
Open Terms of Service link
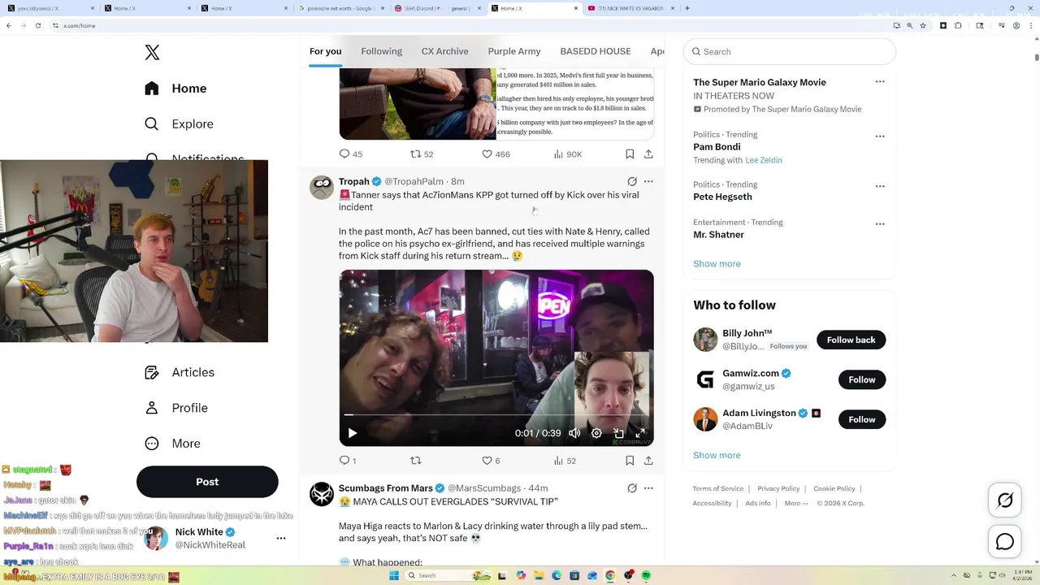718,488
